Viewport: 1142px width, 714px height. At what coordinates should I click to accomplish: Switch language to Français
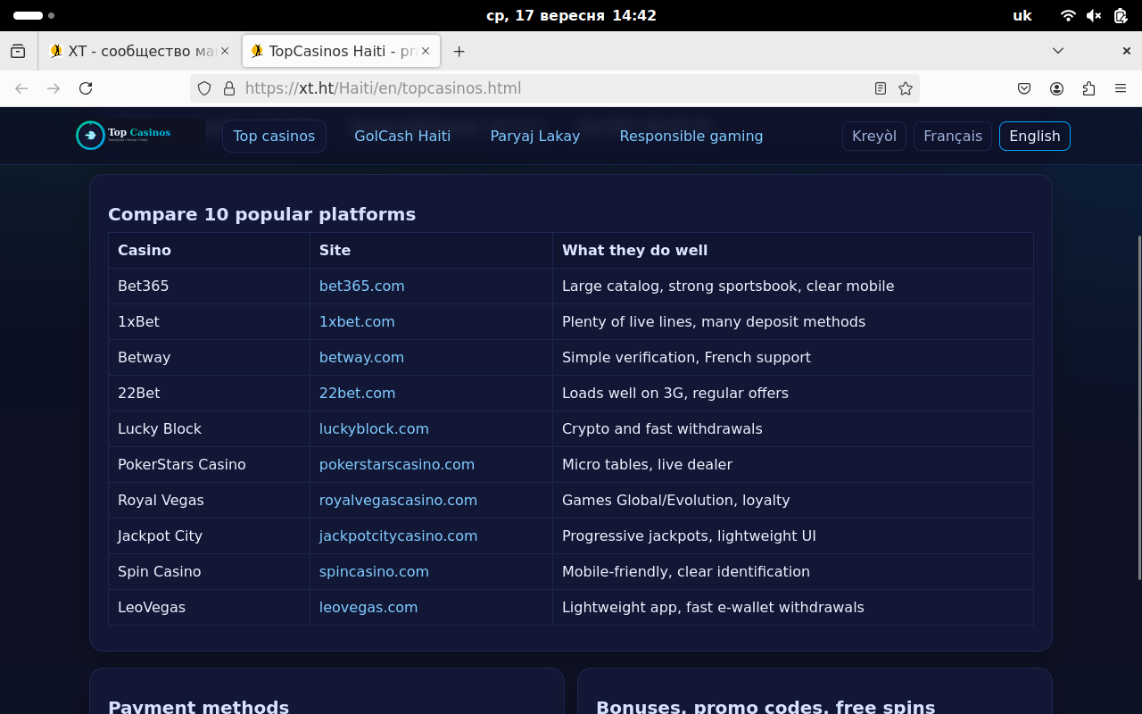tap(953, 136)
